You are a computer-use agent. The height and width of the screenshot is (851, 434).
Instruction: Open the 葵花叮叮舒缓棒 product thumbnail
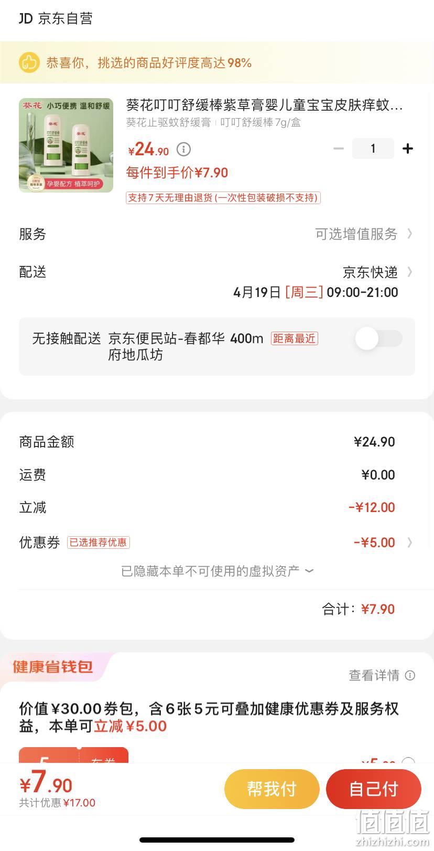coord(66,145)
